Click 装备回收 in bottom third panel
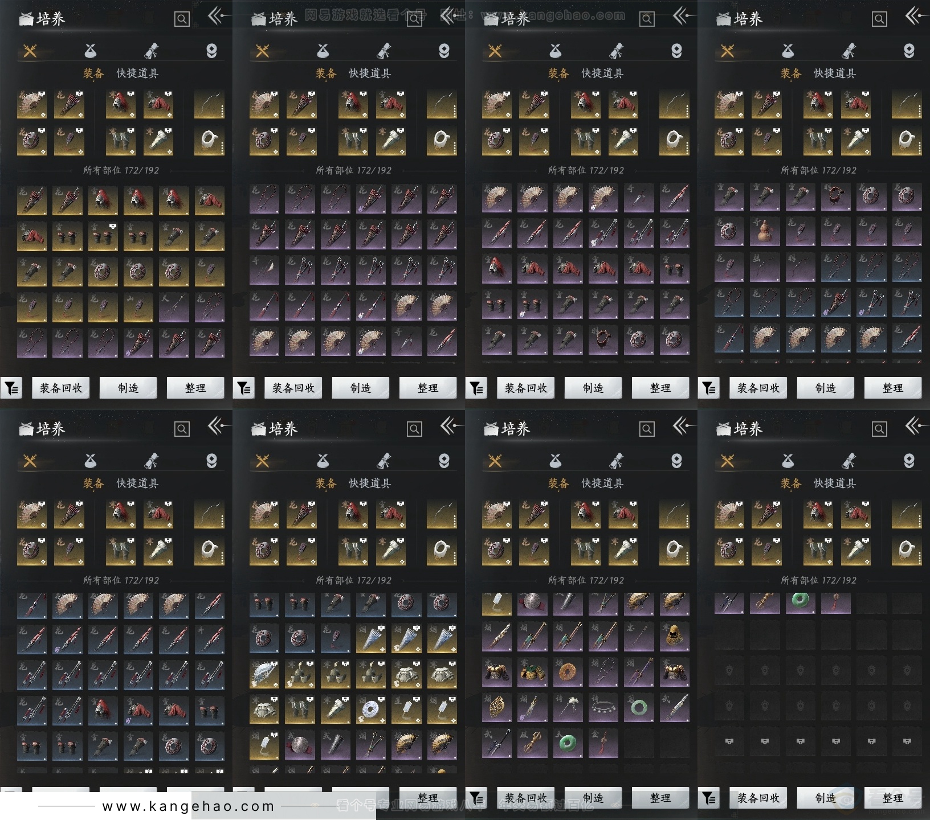 coord(526,798)
